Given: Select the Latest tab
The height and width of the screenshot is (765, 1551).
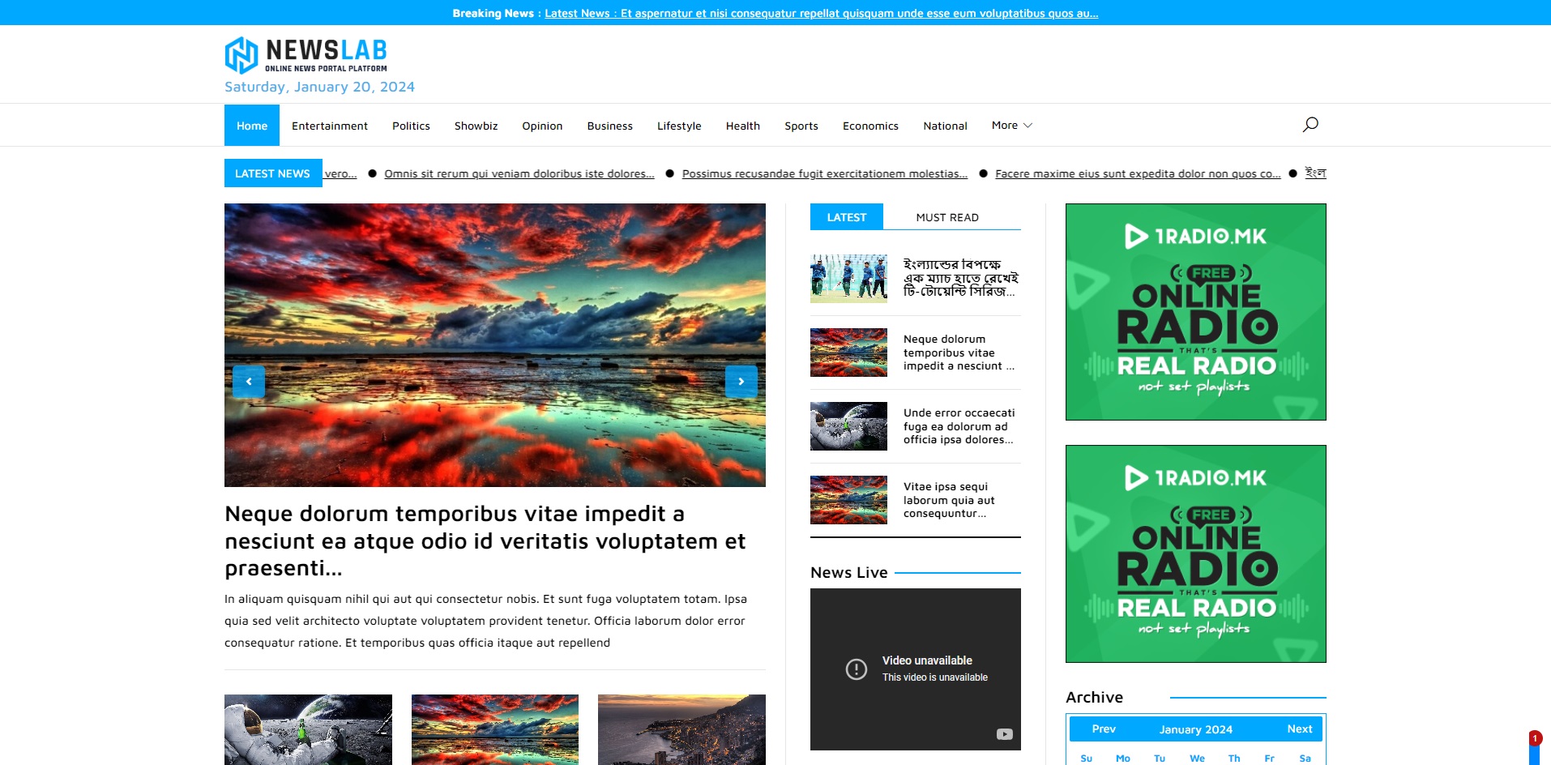Looking at the screenshot, I should [846, 217].
